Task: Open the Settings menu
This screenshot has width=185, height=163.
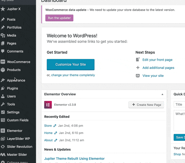Action: (x=13, y=112)
